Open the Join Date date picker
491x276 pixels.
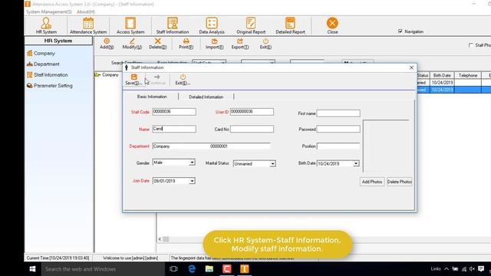tap(192, 181)
